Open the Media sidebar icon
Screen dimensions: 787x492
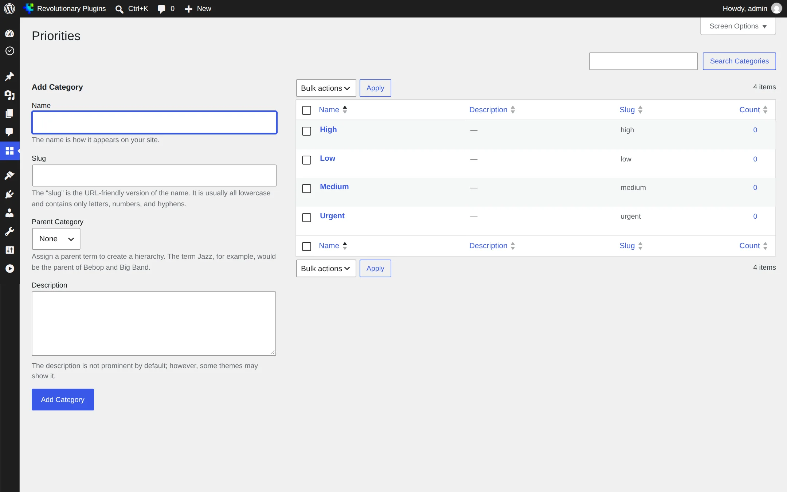pos(9,95)
